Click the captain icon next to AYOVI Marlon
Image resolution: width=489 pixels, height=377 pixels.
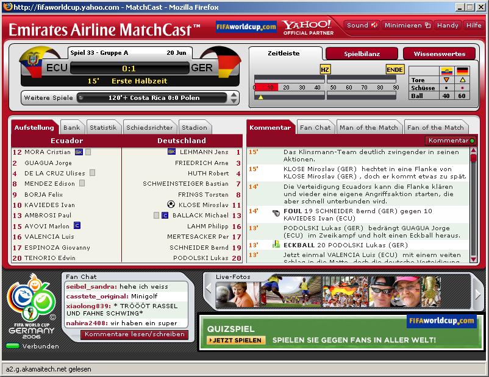coord(77,226)
